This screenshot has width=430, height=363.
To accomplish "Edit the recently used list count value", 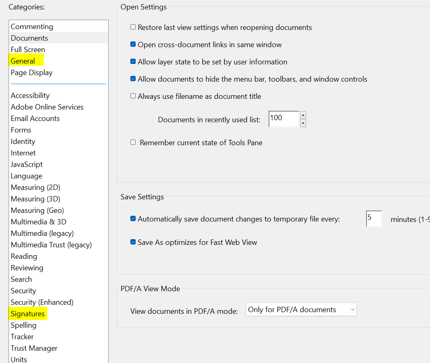I will 283,118.
